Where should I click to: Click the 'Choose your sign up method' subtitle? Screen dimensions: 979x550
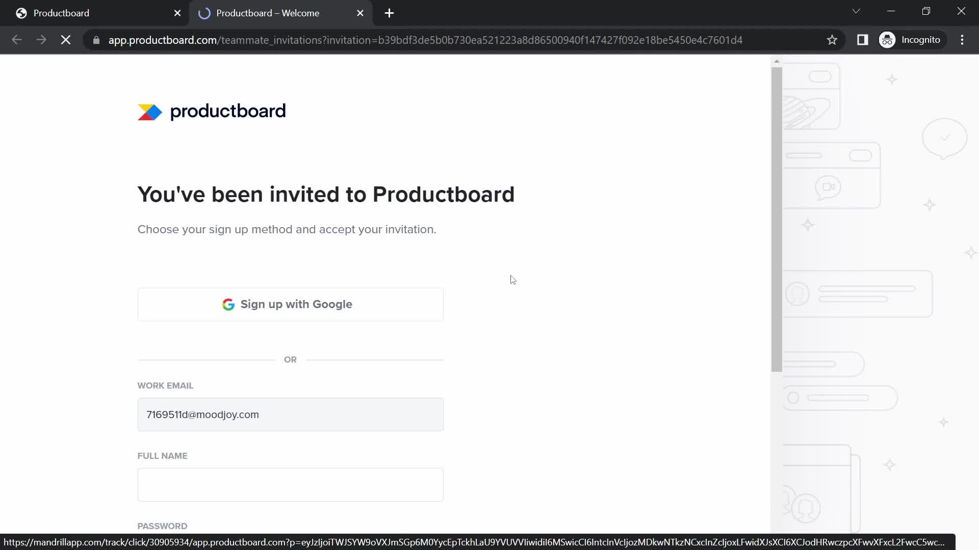click(287, 230)
